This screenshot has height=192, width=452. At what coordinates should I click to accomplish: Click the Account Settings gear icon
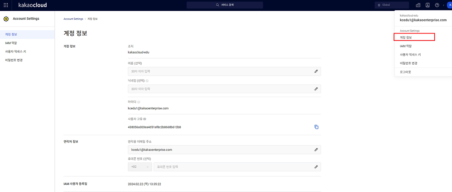pos(6,19)
